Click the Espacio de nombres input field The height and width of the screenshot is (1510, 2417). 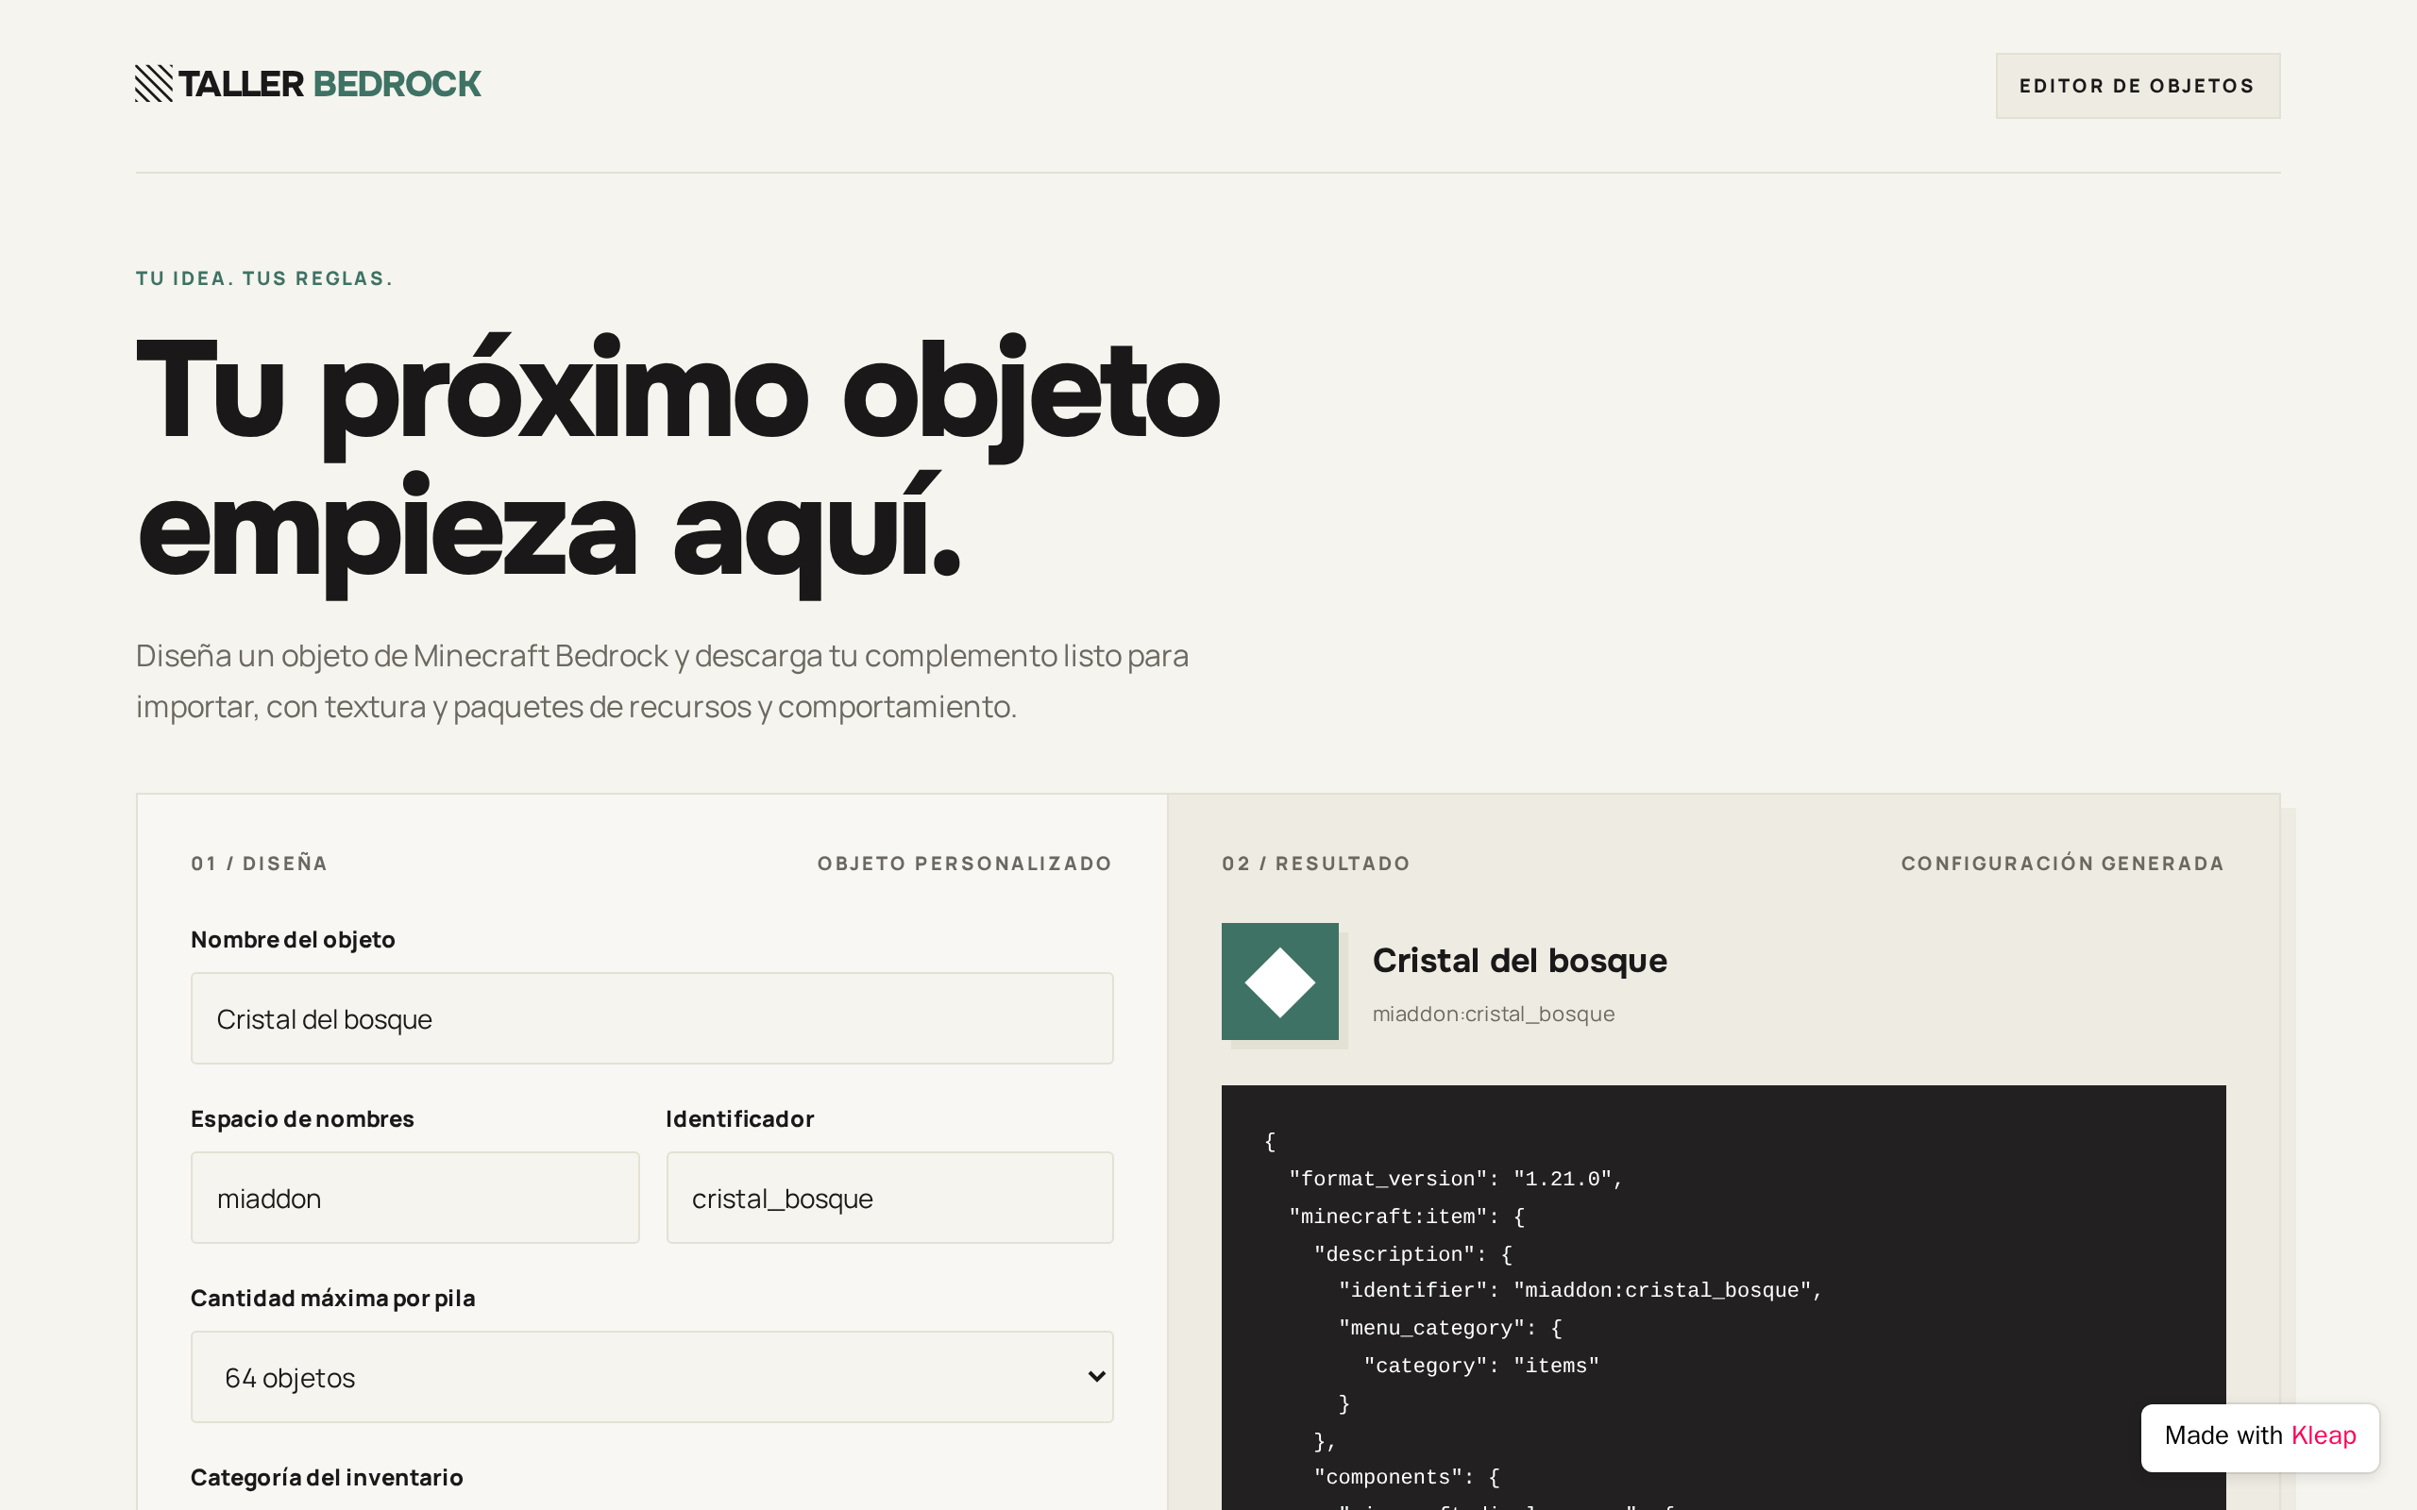tap(414, 1198)
